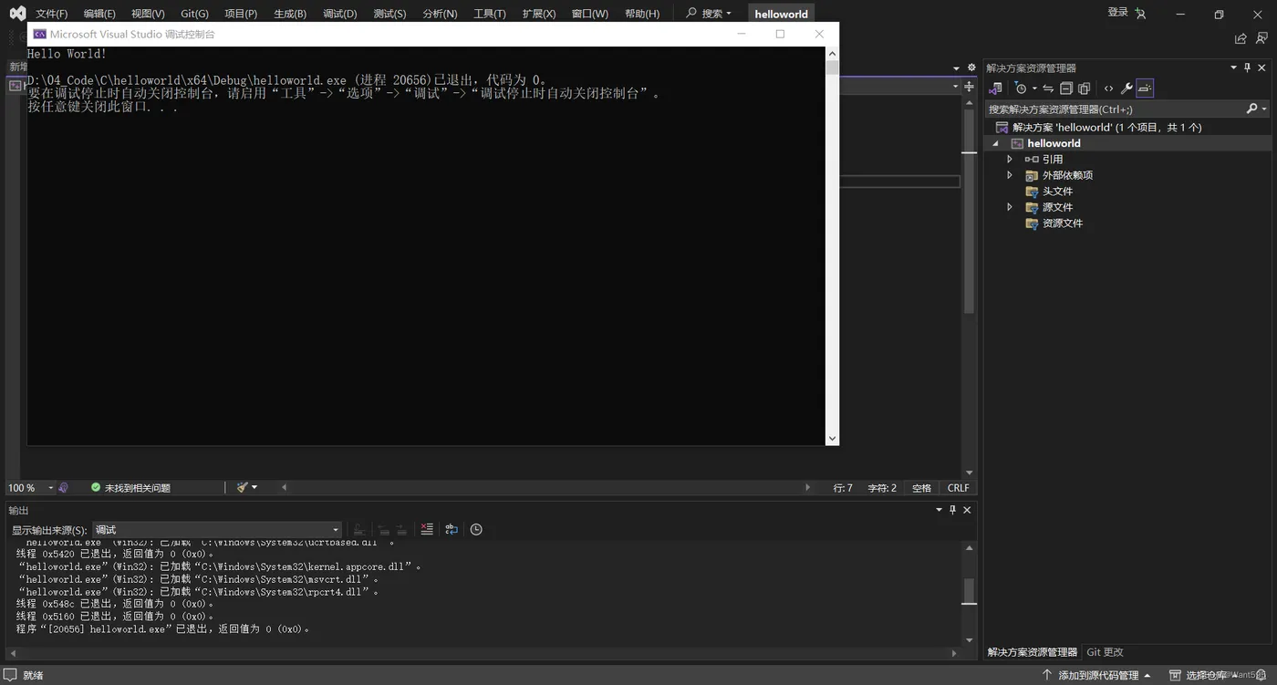Click the Live Share icon
This screenshot has width=1277, height=685.
pos(1241,38)
